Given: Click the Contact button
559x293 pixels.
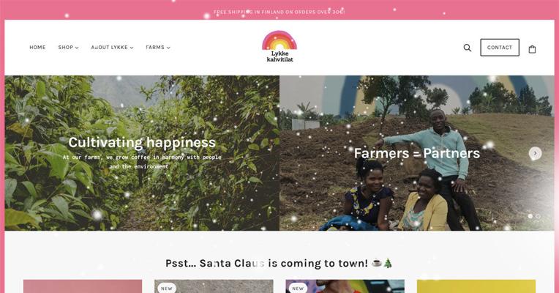Looking at the screenshot, I should pyautogui.click(x=500, y=48).
